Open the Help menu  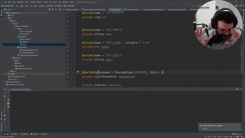point(72,2)
